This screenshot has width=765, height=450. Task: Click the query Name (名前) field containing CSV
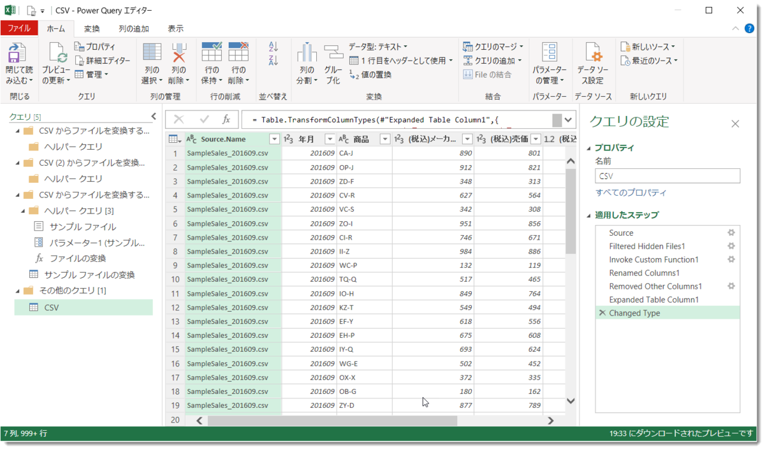(667, 176)
